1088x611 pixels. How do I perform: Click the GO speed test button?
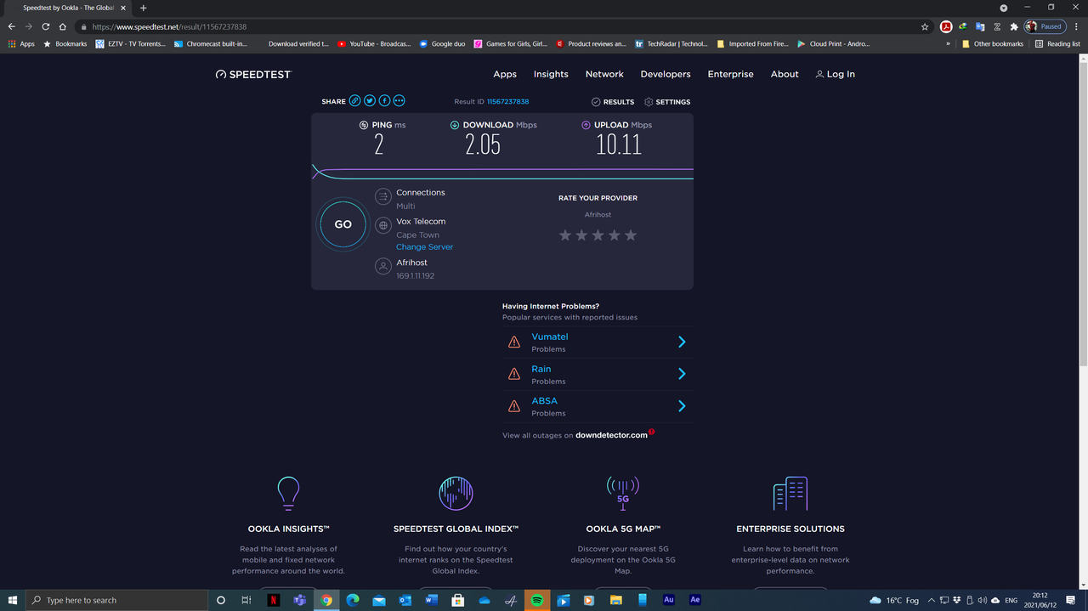pos(343,224)
